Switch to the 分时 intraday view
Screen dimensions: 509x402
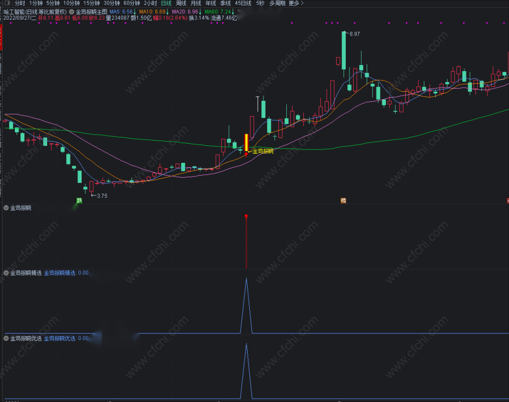20,3
